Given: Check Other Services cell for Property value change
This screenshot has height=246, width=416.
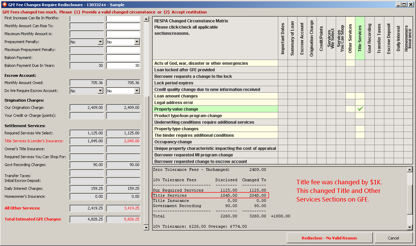Looking at the screenshot, I should (x=351, y=109).
